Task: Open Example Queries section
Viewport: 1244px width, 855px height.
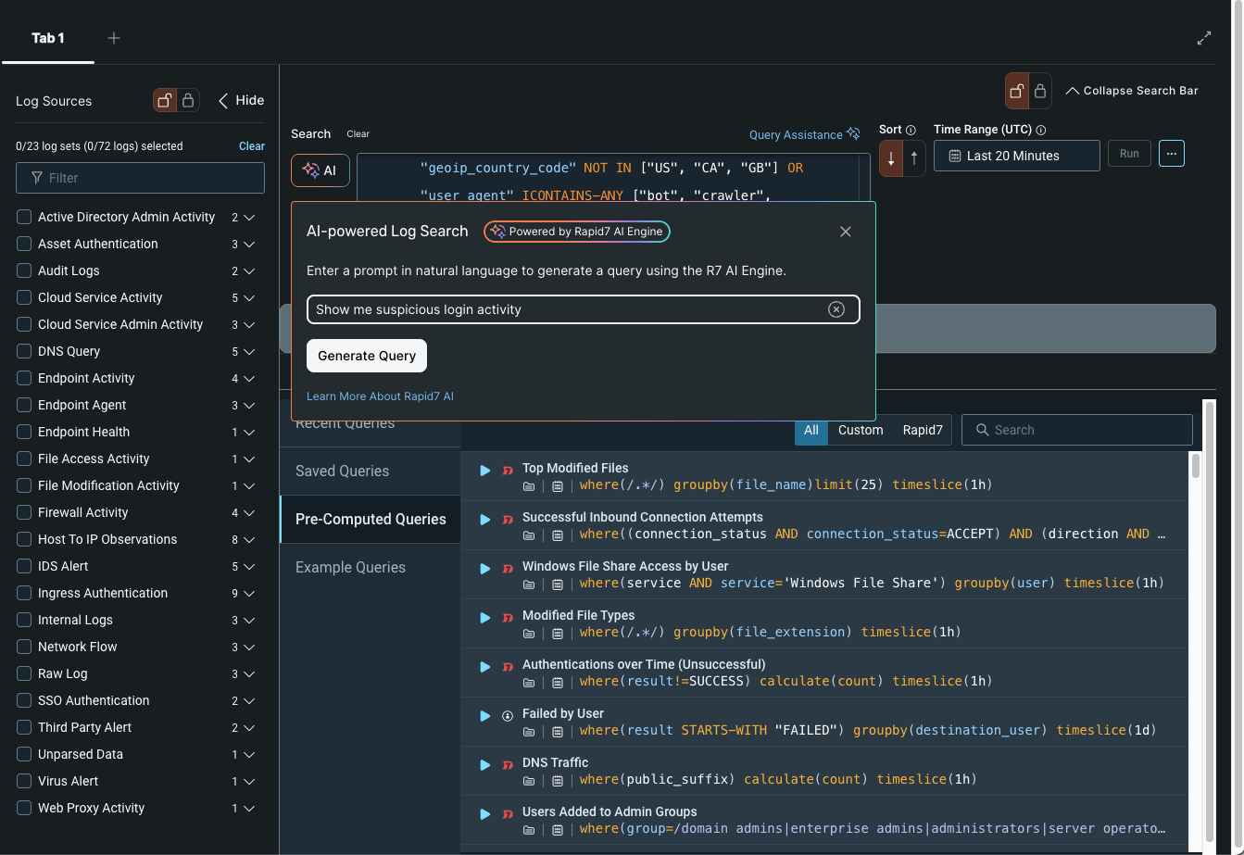Action: tap(371, 567)
